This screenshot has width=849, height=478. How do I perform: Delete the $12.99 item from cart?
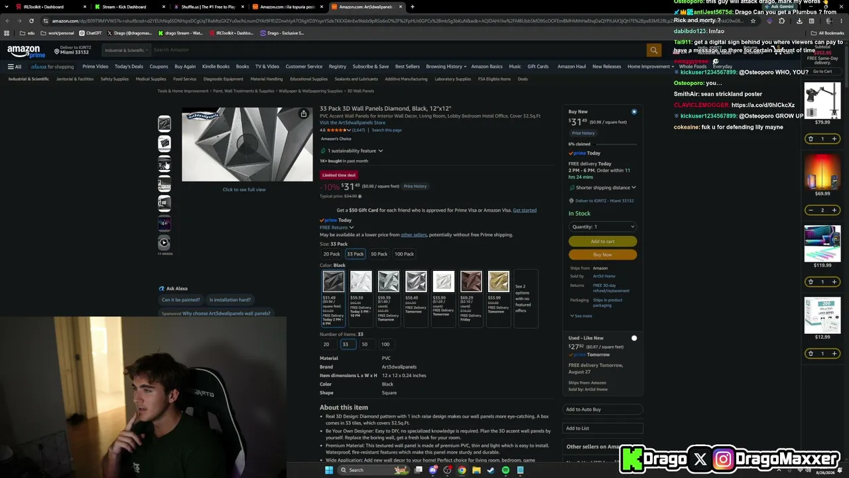811,354
